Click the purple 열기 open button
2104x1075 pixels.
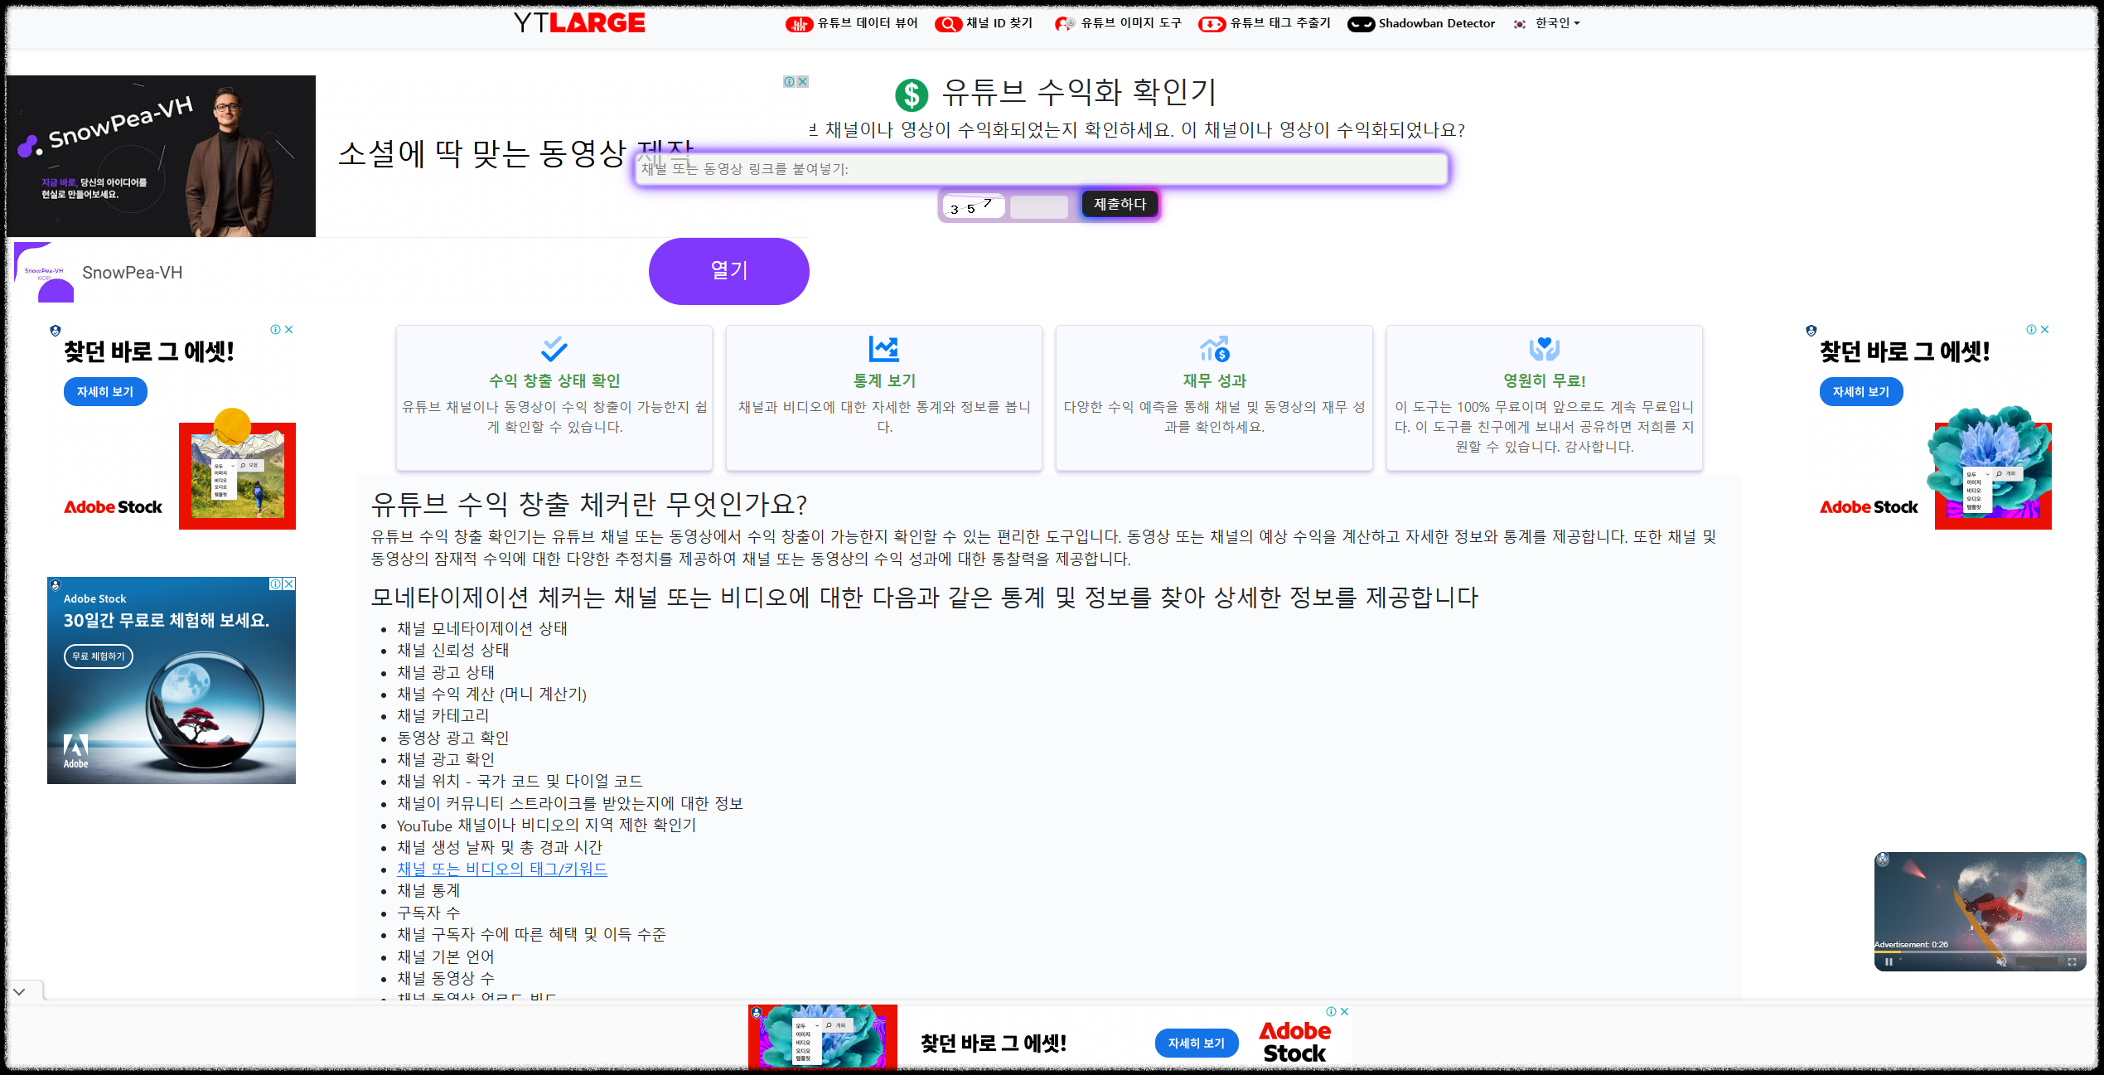point(728,271)
